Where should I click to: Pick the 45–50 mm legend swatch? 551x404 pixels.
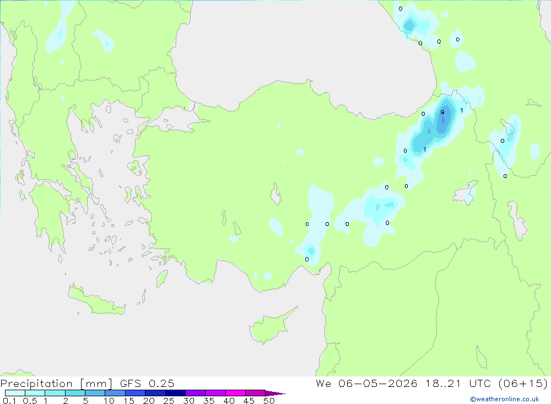(255, 393)
